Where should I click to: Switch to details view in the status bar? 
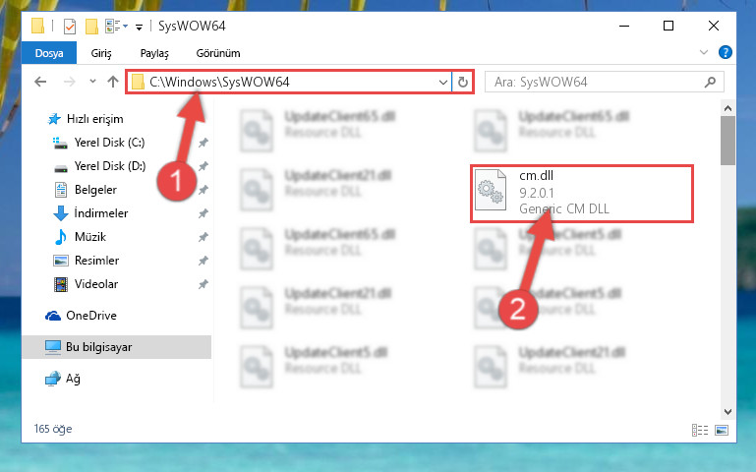[700, 430]
